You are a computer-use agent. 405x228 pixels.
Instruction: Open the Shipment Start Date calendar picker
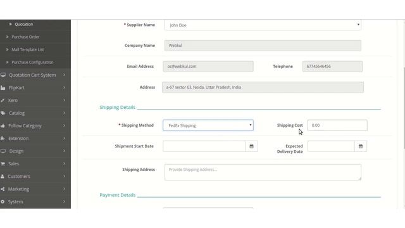point(251,146)
